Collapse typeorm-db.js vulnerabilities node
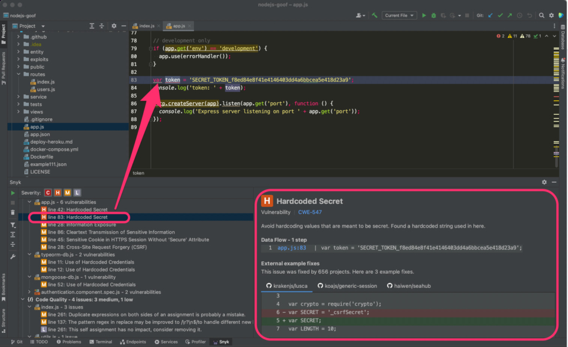This screenshot has height=347, width=568. [30, 254]
